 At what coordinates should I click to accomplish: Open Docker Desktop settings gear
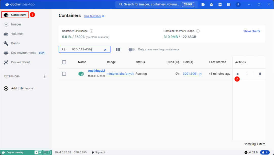220,5
